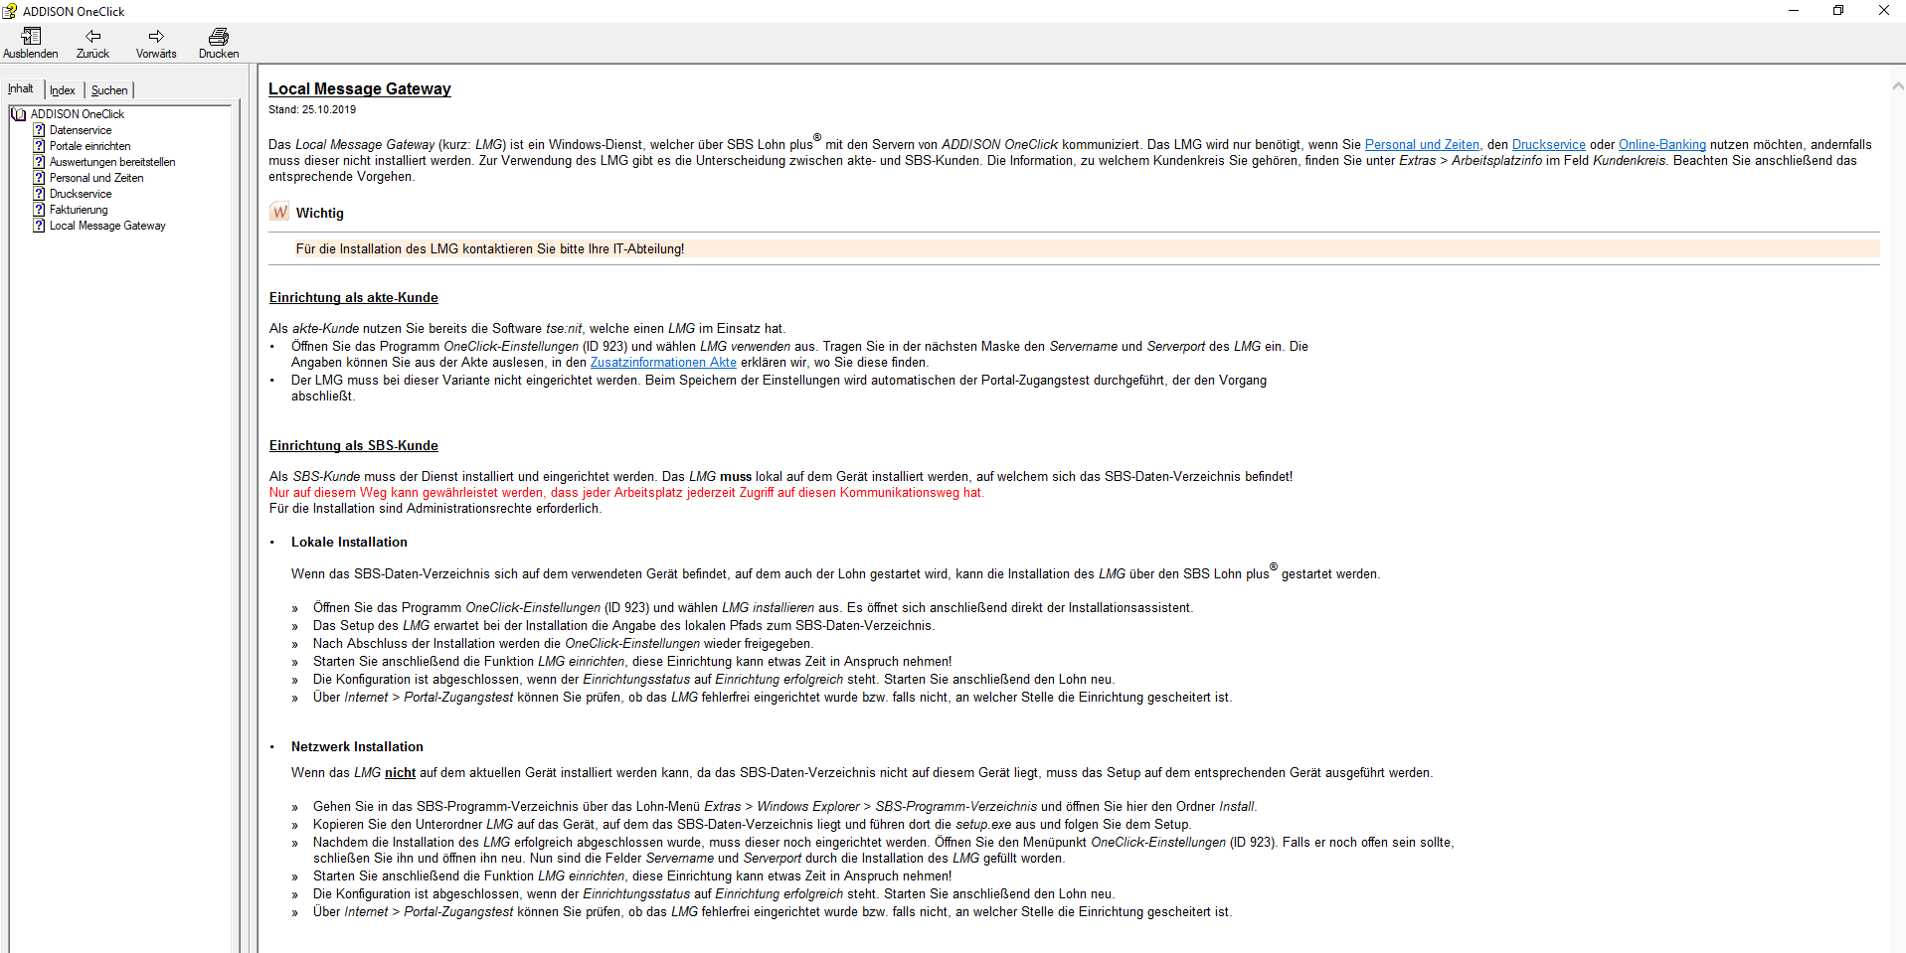
Task: Open the Auswertungen bereitstellen topic
Action: (112, 162)
